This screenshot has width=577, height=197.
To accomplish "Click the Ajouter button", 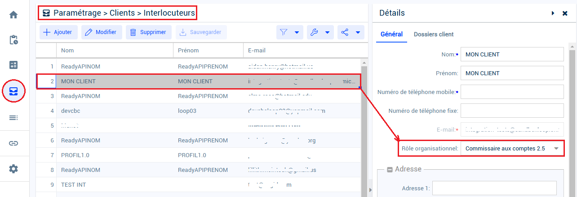I will coord(58,32).
